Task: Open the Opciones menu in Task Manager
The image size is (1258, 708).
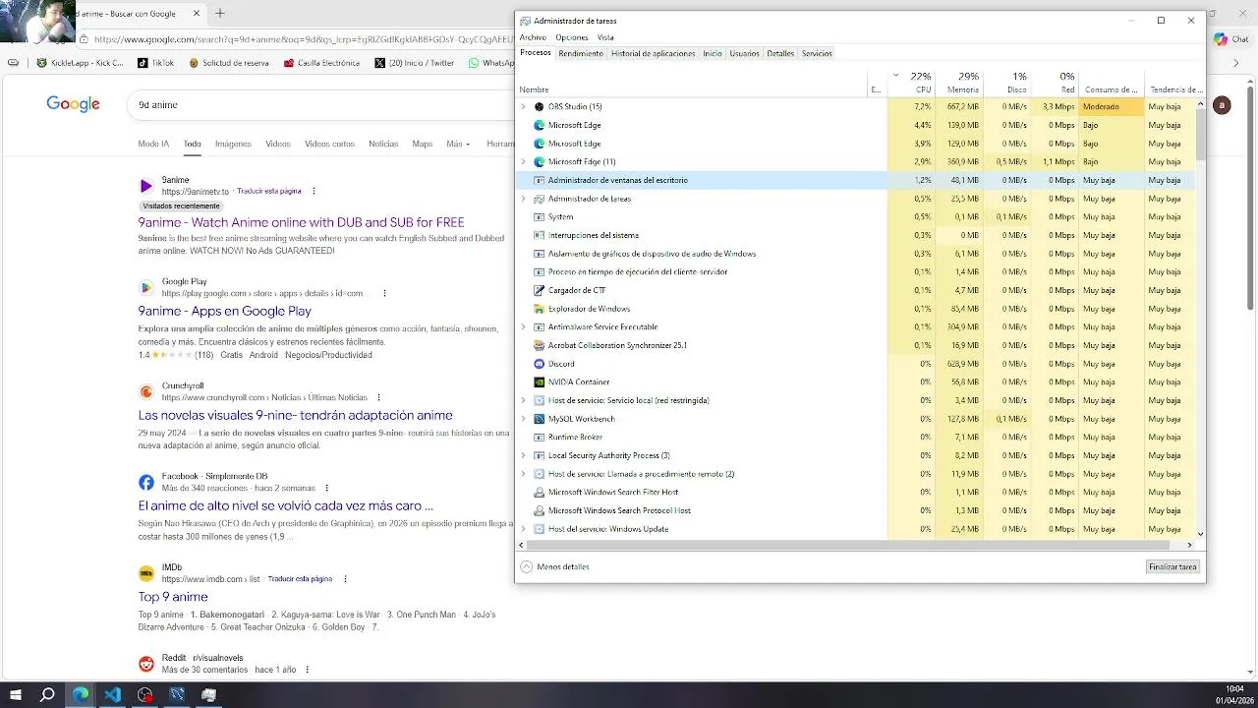Action: click(572, 37)
